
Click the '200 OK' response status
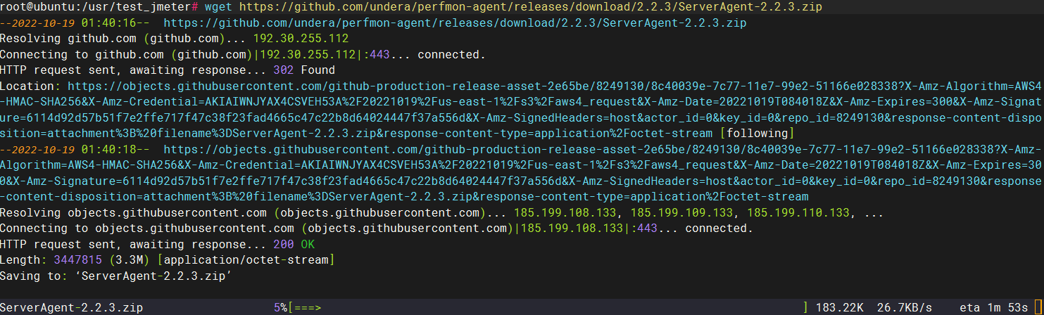[294, 244]
